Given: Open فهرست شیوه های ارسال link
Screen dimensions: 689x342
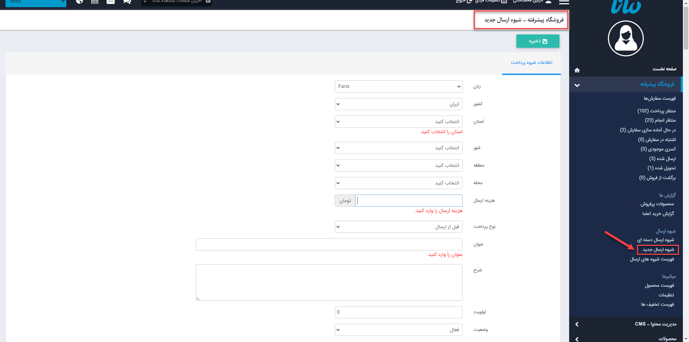Looking at the screenshot, I should coord(652,259).
